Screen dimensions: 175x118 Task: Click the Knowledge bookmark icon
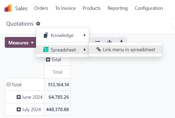coord(46,35)
